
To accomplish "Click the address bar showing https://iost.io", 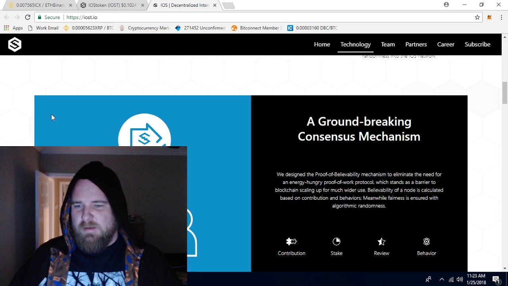I will point(258,17).
